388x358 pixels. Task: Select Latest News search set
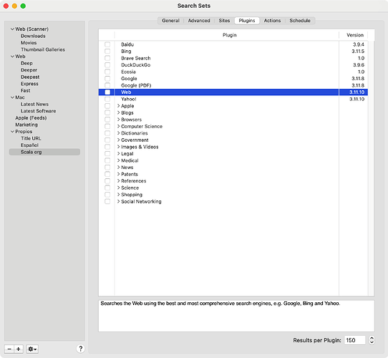pyautogui.click(x=34, y=105)
